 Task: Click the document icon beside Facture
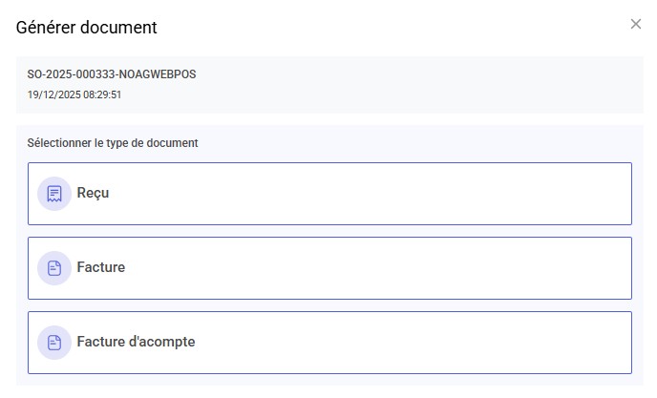coord(54,268)
